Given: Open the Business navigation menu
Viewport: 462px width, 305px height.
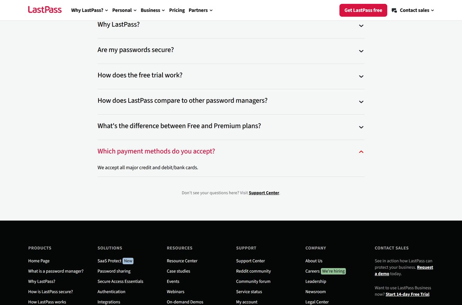Looking at the screenshot, I should click(x=153, y=10).
